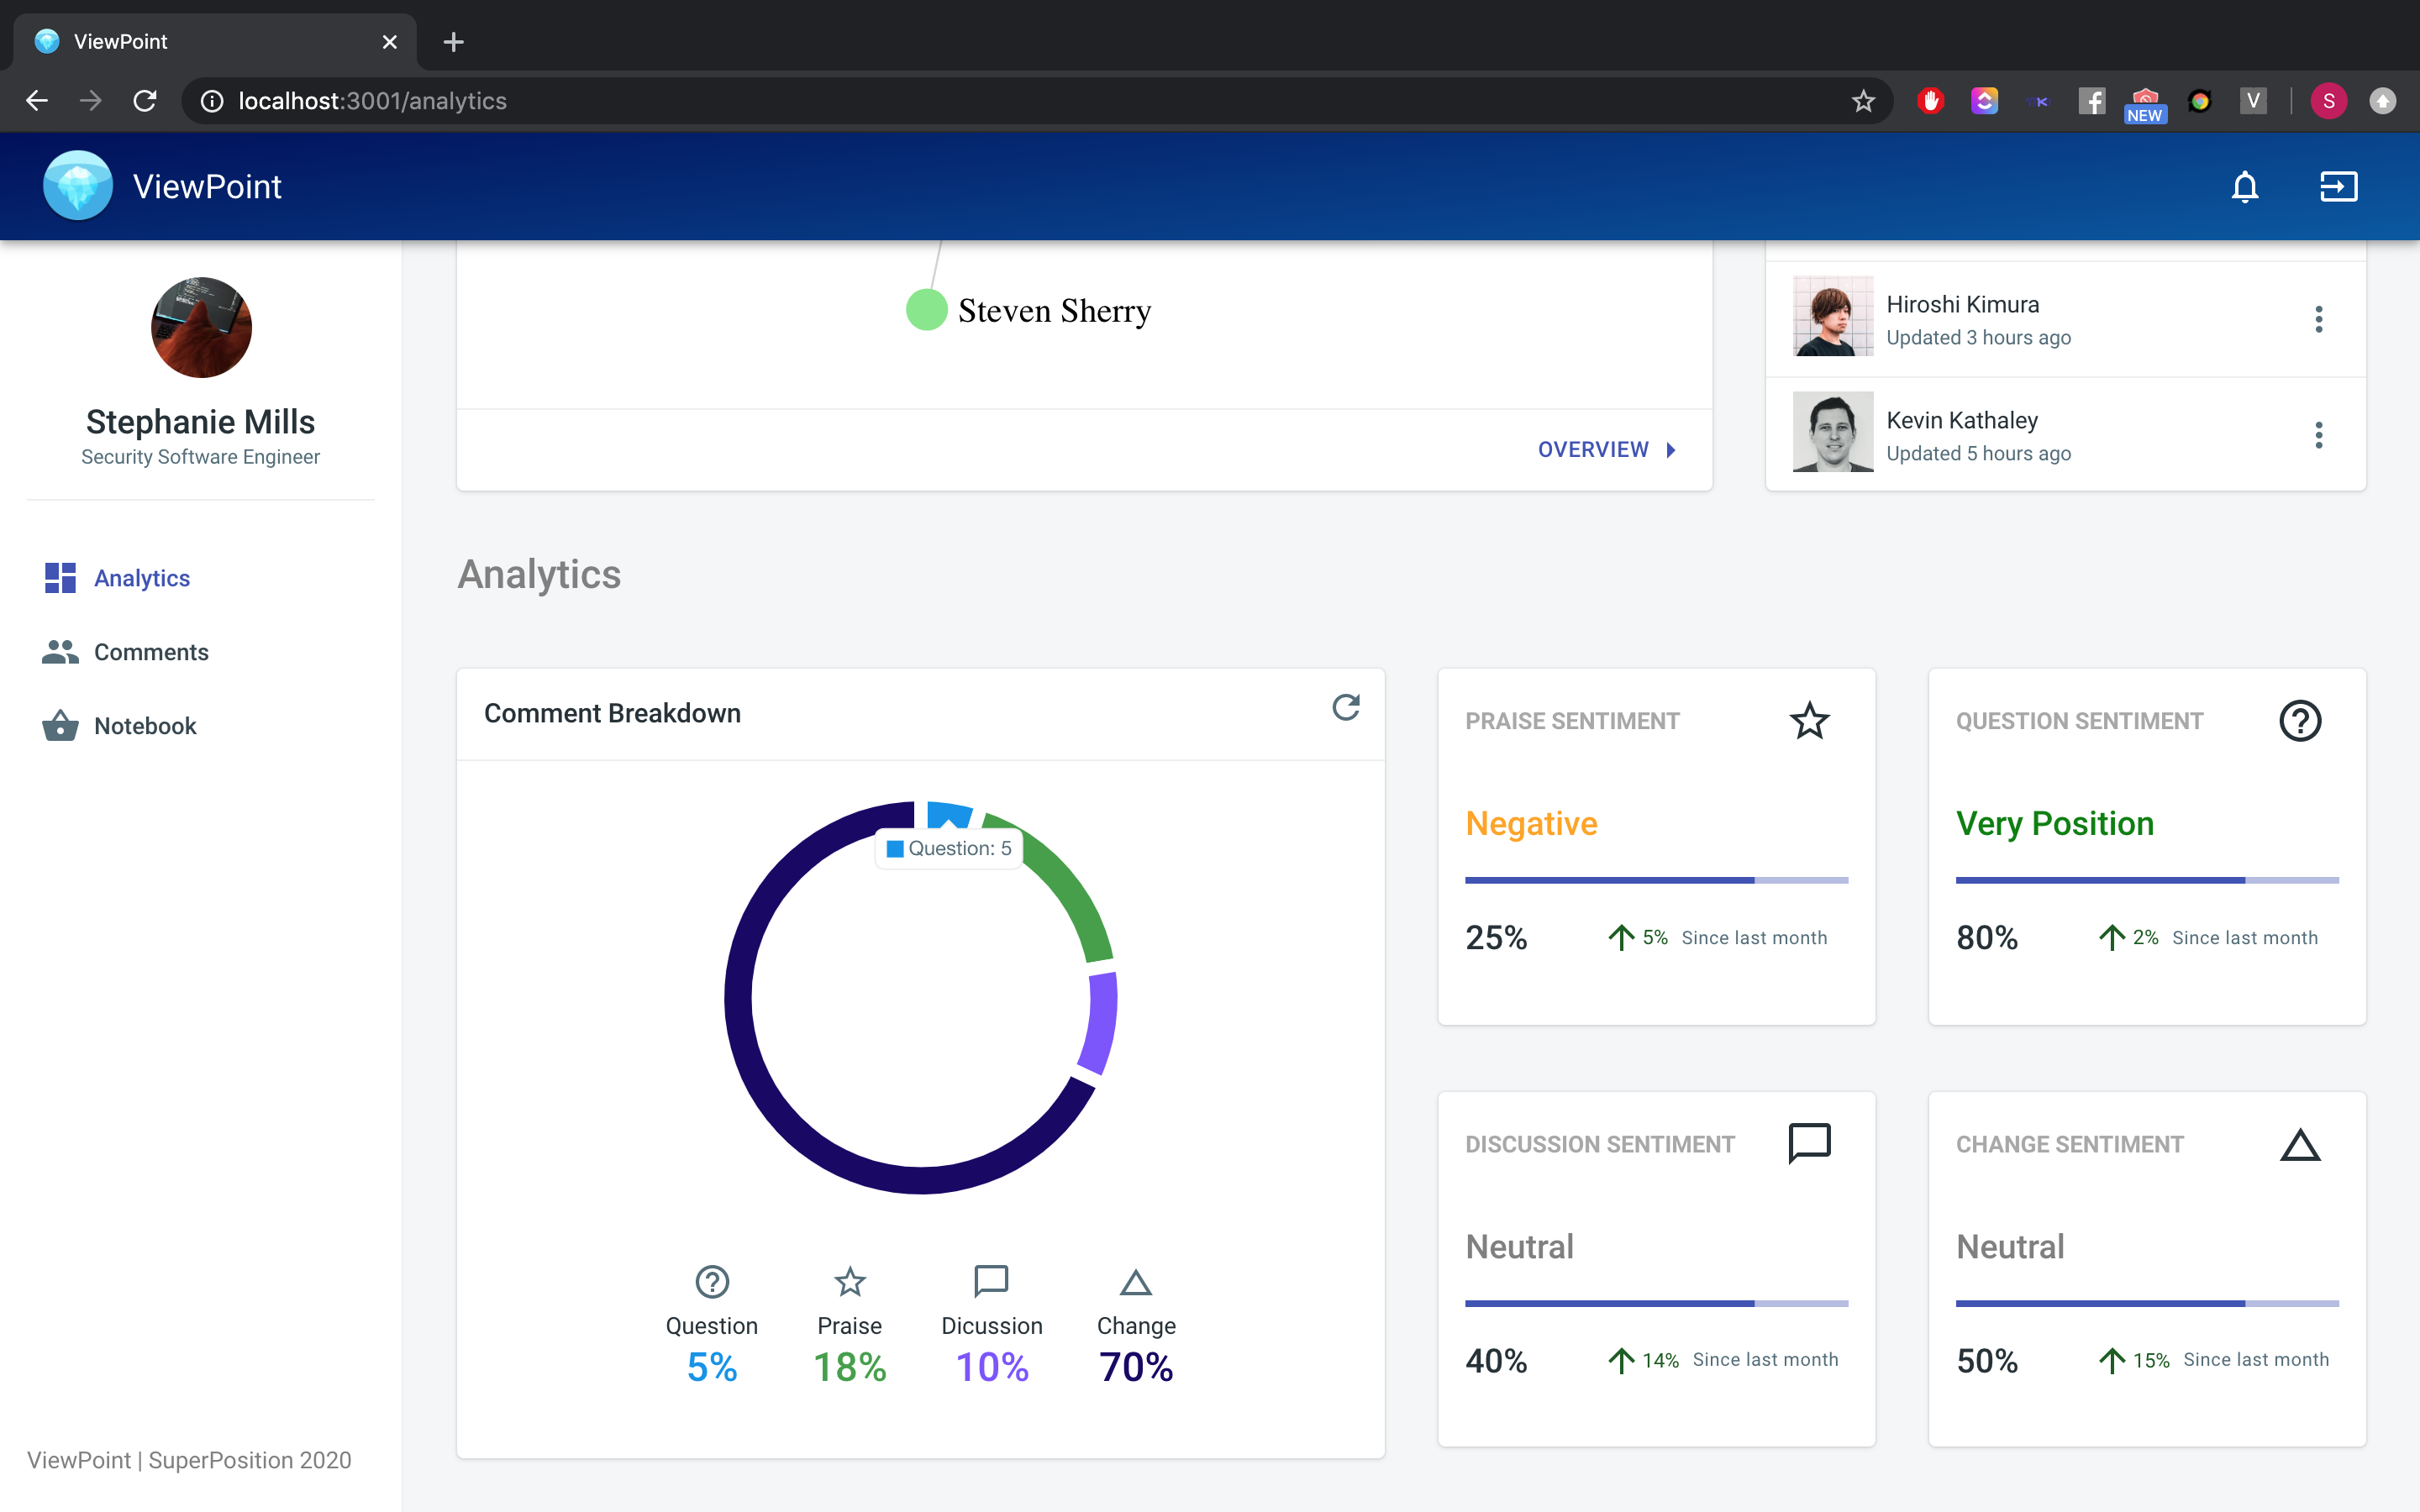The height and width of the screenshot is (1512, 2420).
Task: Click the ViewPoint logo icon
Action: [x=78, y=186]
